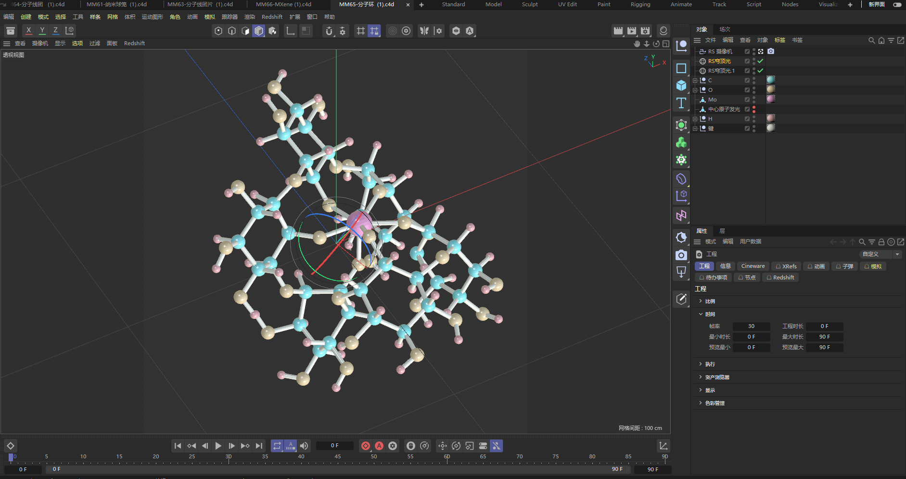The width and height of the screenshot is (906, 479).
Task: Click the XRefs button
Action: point(786,266)
